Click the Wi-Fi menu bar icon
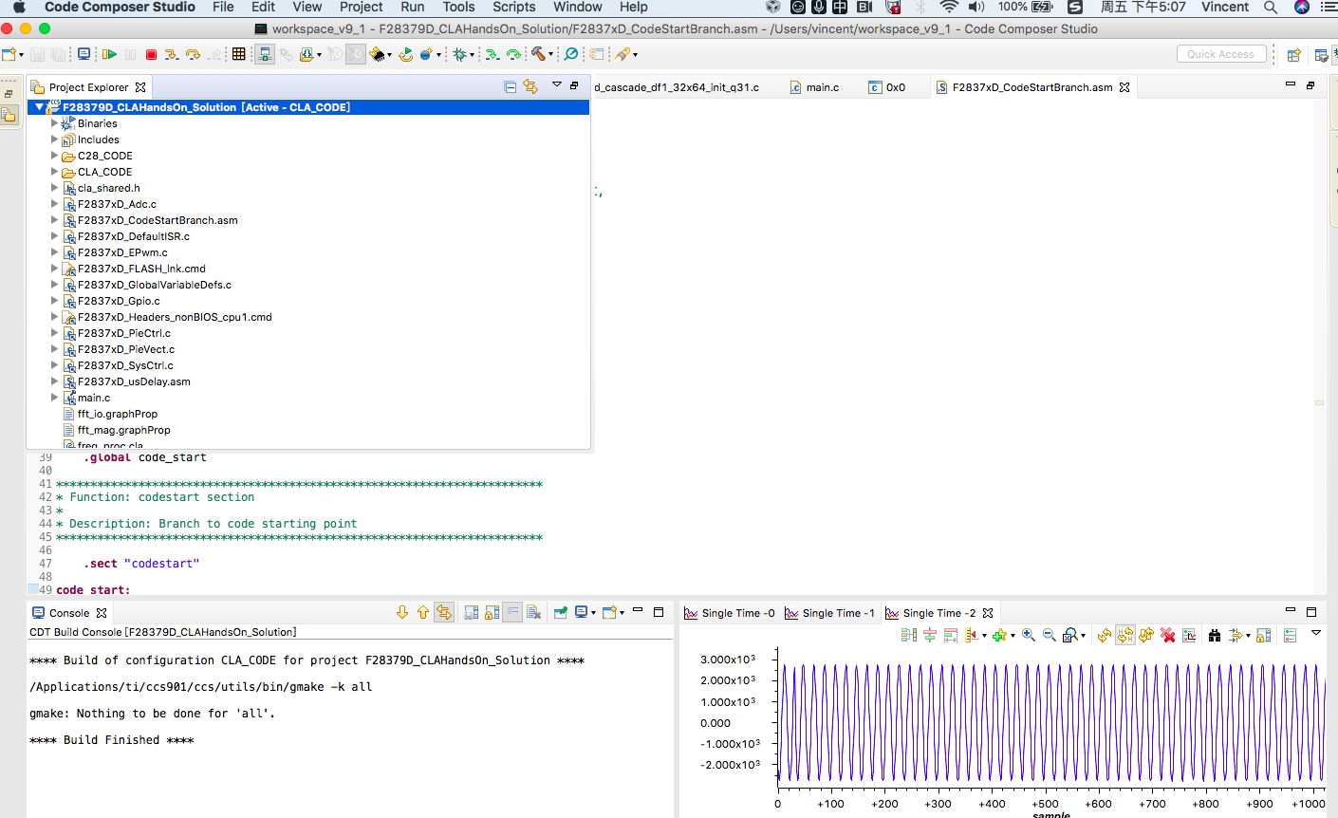Viewport: 1338px width, 818px height. [x=949, y=8]
